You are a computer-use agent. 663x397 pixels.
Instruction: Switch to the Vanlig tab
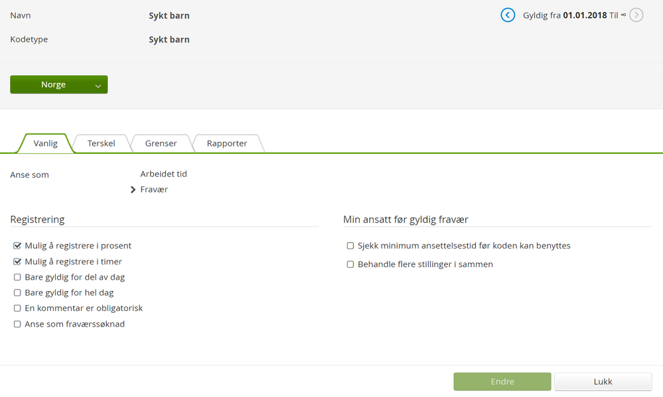pyautogui.click(x=46, y=143)
